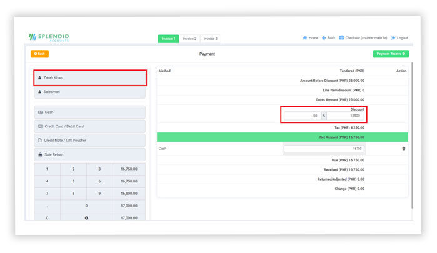
Task: Open the Salesman selector
Action: 89,92
